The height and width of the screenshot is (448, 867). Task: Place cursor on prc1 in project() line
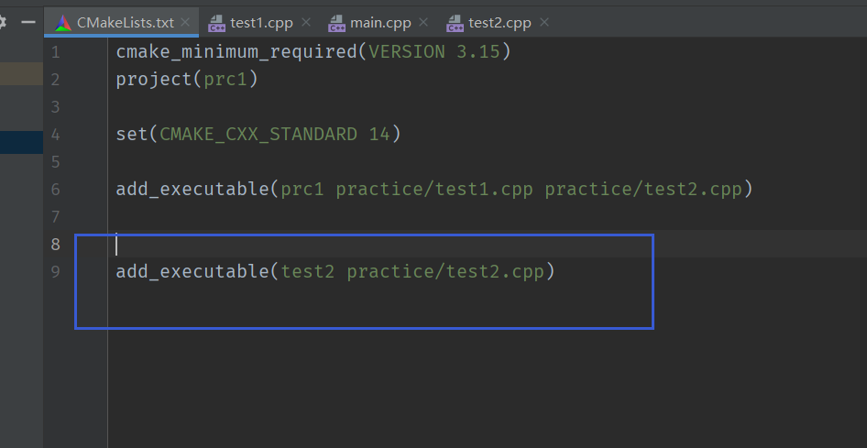(x=225, y=80)
